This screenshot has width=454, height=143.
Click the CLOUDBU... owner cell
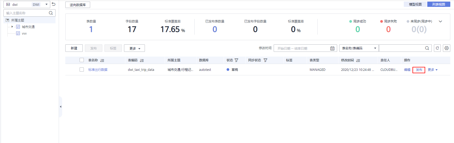pos(389,70)
